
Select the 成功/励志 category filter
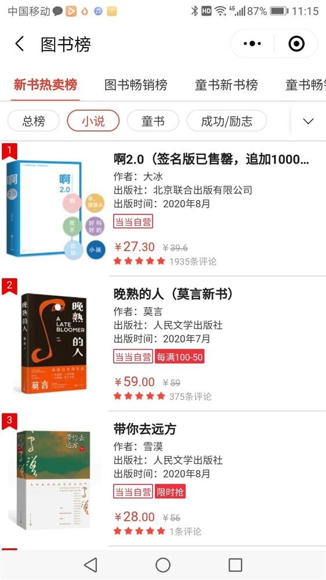click(227, 121)
